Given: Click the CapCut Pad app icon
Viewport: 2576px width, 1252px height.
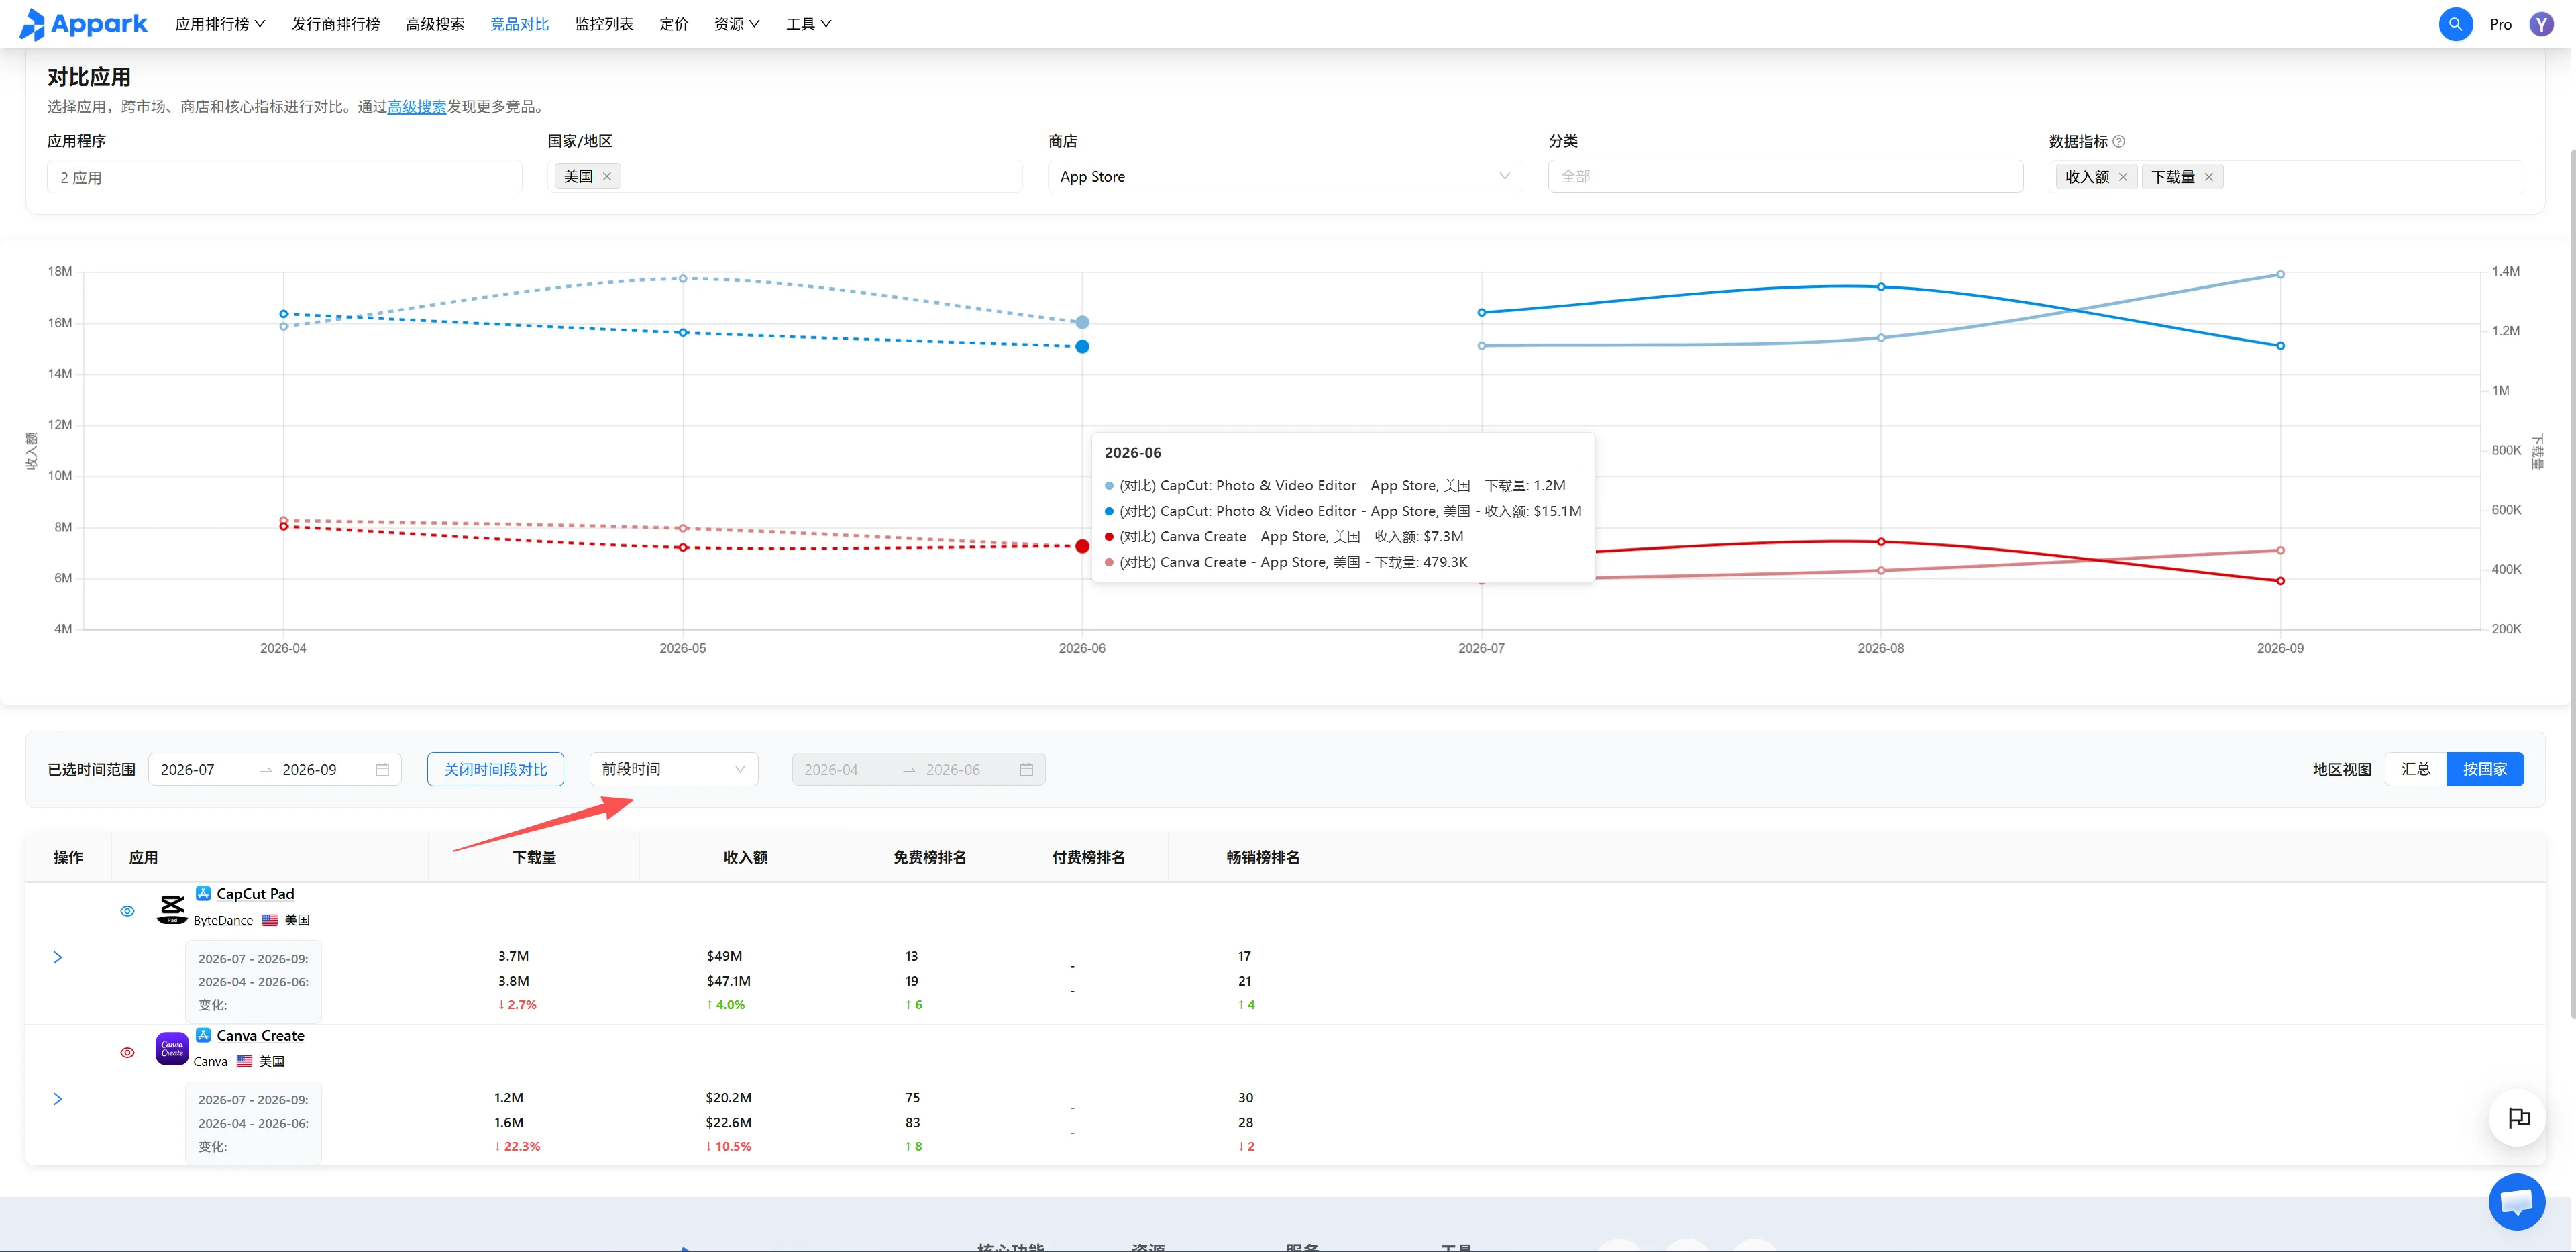Looking at the screenshot, I should pyautogui.click(x=172, y=908).
